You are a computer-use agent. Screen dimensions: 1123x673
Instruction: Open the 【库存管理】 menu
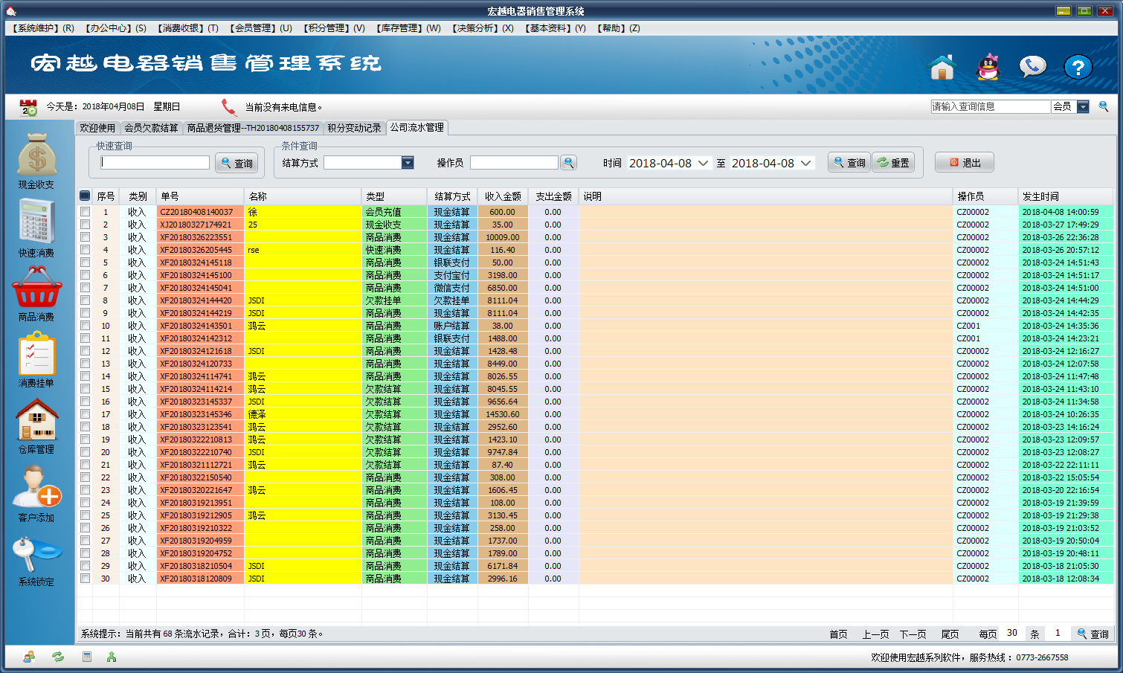click(408, 28)
